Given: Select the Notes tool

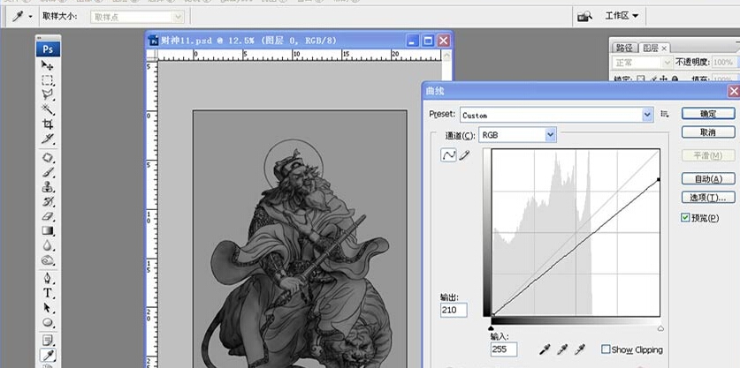Looking at the screenshot, I should point(48,340).
